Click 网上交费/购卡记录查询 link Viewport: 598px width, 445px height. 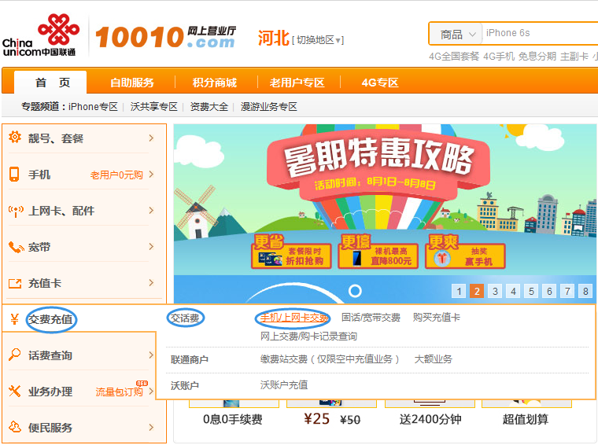[x=308, y=336]
